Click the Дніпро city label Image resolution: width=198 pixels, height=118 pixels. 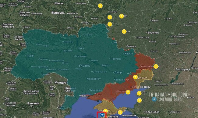(119, 73)
